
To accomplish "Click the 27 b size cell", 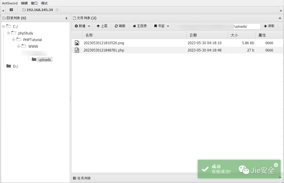I will [x=251, y=50].
